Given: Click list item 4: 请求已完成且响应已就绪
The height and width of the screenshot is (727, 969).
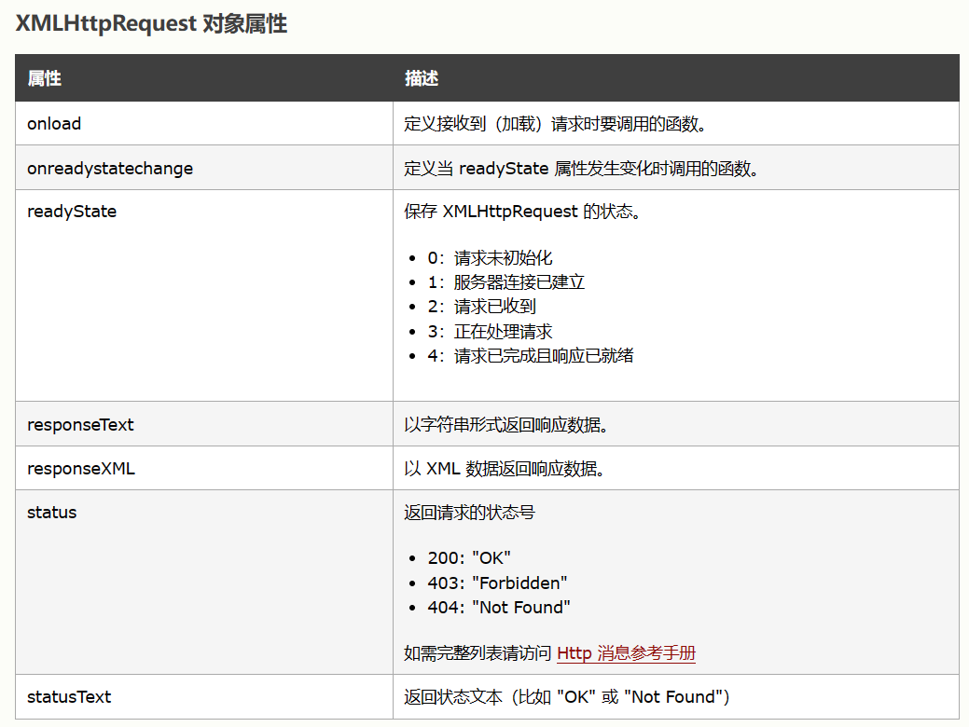Looking at the screenshot, I should 531,356.
